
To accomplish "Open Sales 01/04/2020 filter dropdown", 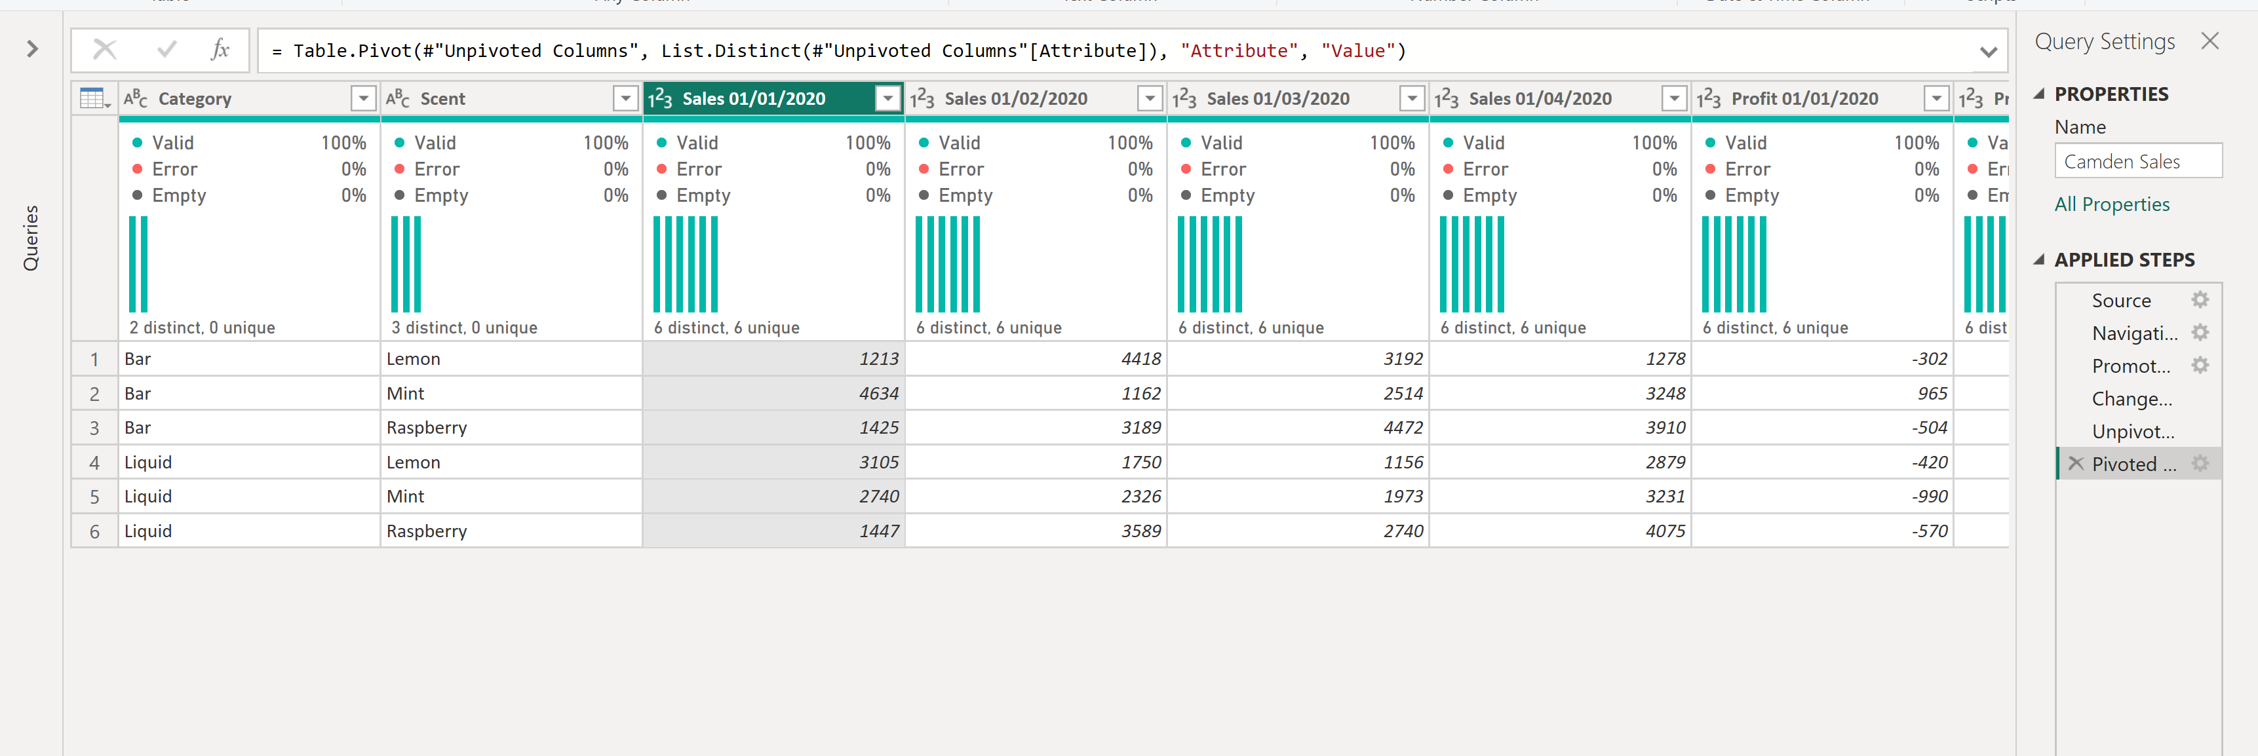I will tap(1674, 98).
